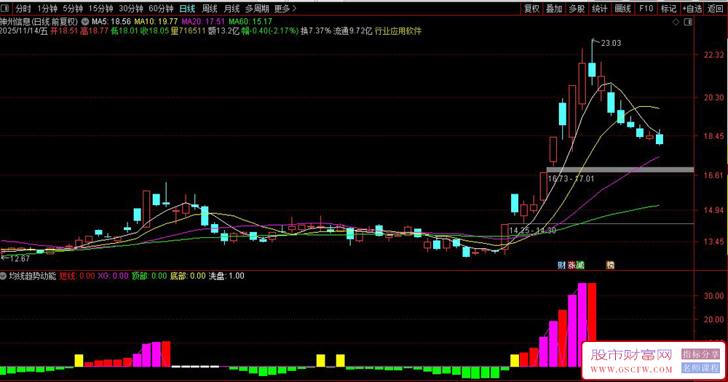
Task: Click the 换7.37% turnover value
Action: (x=316, y=31)
